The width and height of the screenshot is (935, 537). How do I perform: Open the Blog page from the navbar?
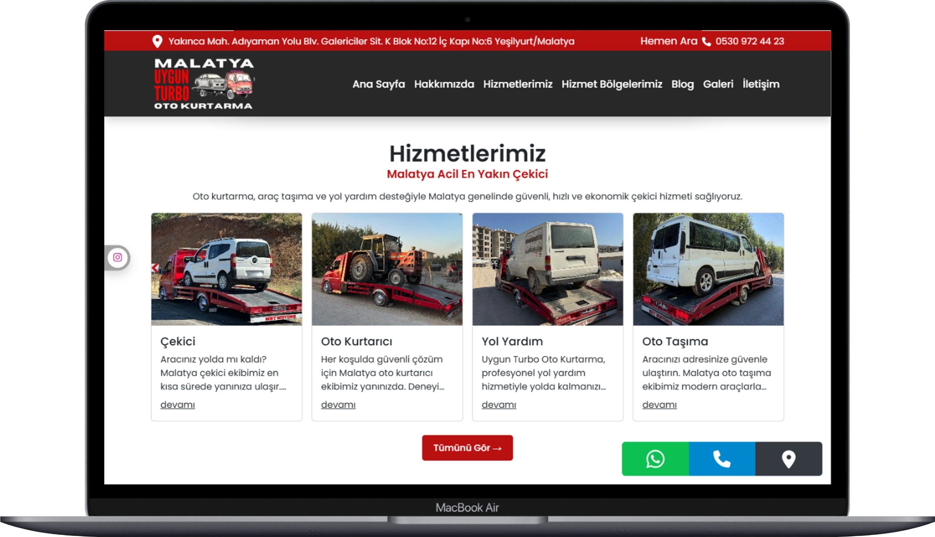[682, 84]
